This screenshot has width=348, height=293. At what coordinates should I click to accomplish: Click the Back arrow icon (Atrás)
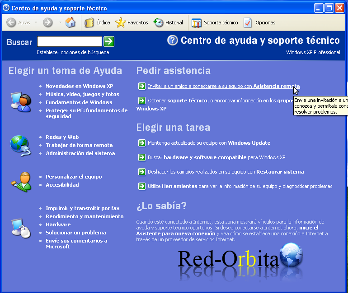11,23
